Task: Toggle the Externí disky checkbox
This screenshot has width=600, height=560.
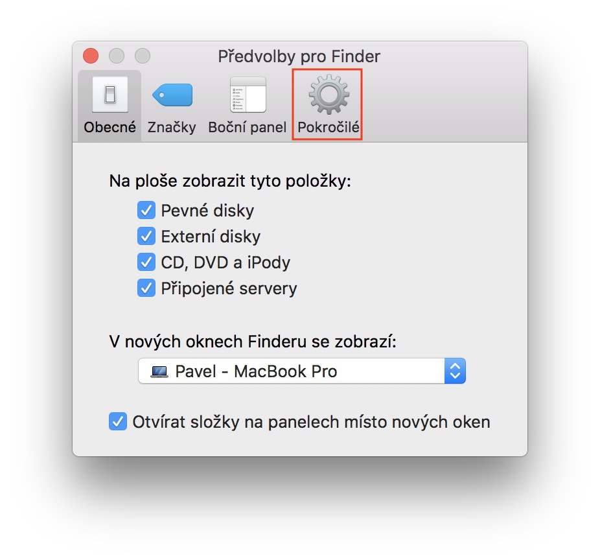Action: click(146, 237)
